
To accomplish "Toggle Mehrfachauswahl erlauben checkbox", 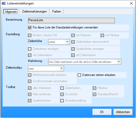I will click(30, 75).
